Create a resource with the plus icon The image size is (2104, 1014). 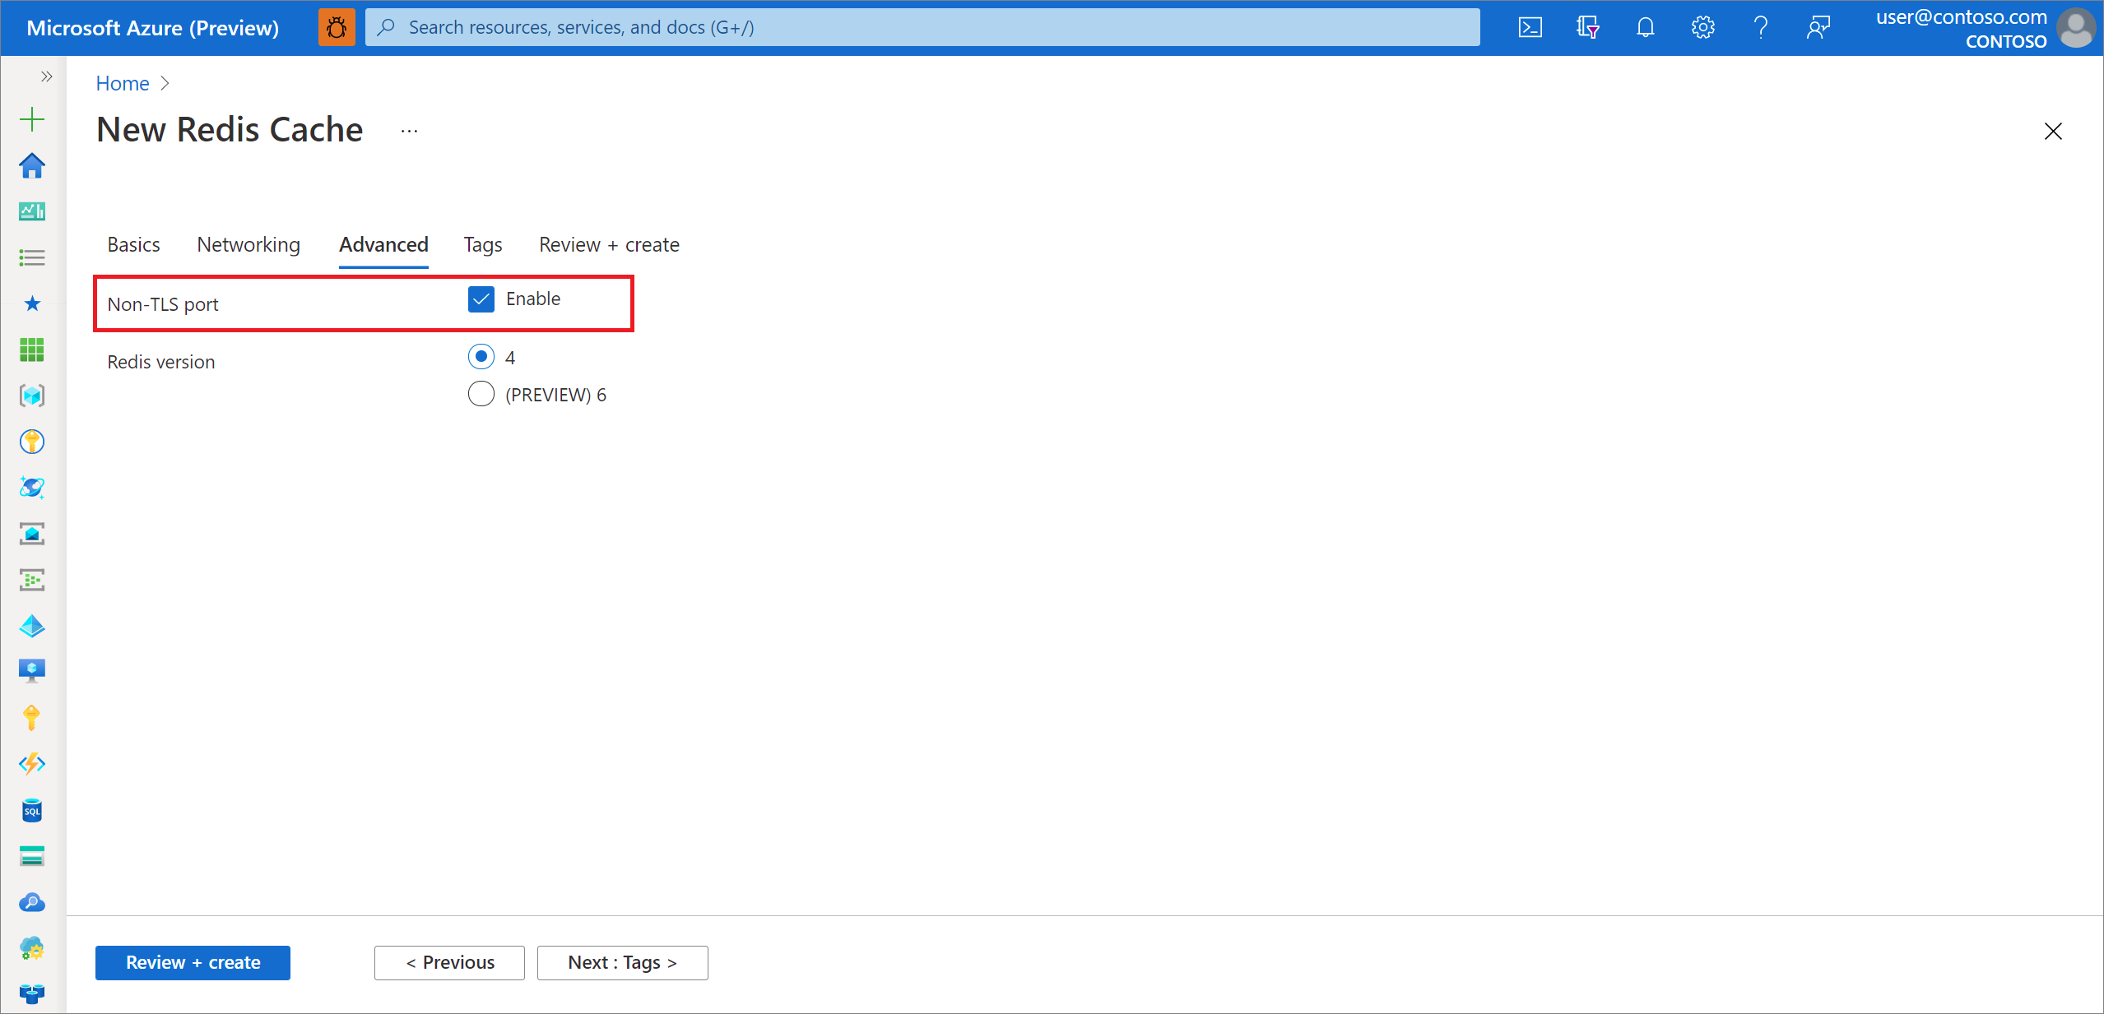coord(32,118)
